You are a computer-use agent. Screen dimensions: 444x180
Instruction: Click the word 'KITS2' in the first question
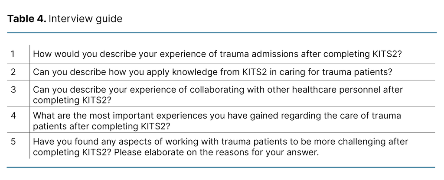(385, 54)
